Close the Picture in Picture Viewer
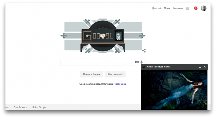This screenshot has height=118, width=216. point(205,67)
